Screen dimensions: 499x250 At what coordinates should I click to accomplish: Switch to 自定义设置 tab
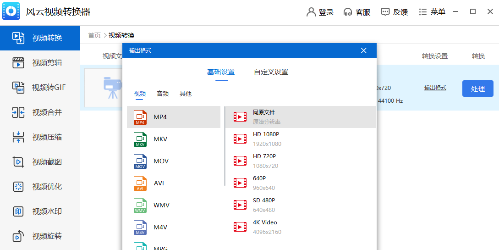coord(271,72)
